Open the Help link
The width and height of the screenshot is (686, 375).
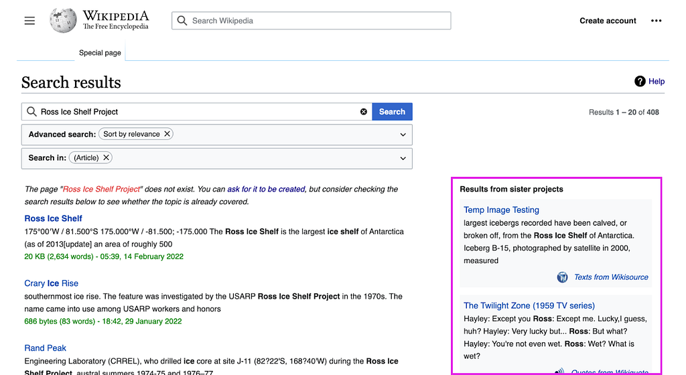click(657, 81)
